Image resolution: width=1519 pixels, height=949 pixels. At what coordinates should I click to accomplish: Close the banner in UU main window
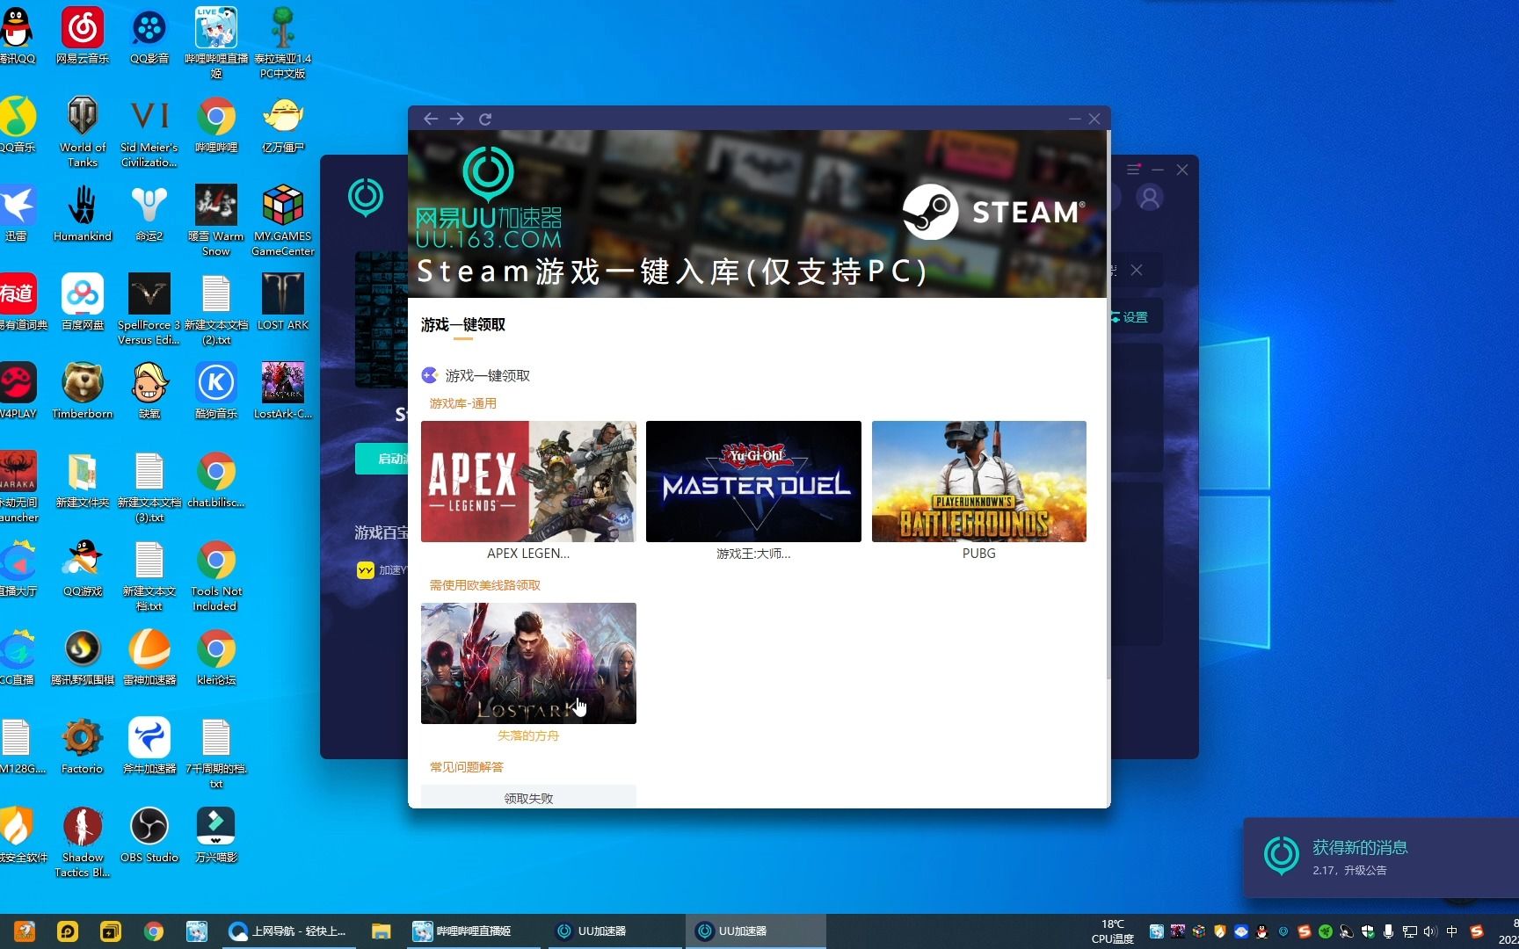tap(1137, 270)
